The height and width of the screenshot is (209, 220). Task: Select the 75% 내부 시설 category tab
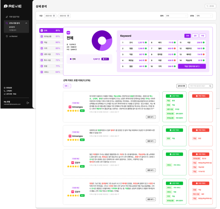point(51,54)
